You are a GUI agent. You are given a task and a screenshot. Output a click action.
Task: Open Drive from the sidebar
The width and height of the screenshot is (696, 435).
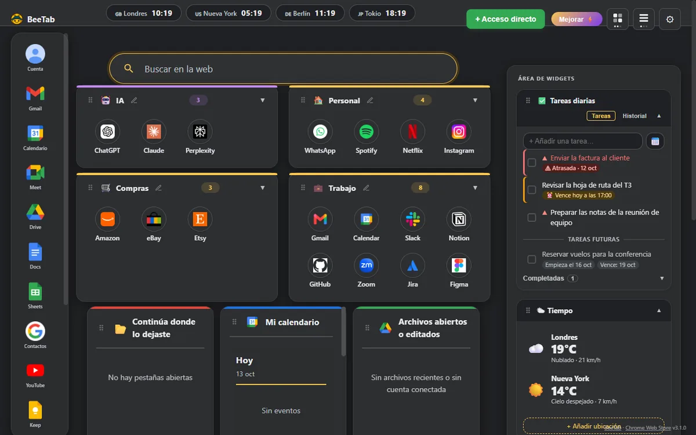[x=35, y=212]
